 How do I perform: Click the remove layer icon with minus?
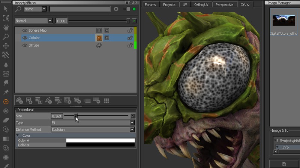(x=97, y=100)
